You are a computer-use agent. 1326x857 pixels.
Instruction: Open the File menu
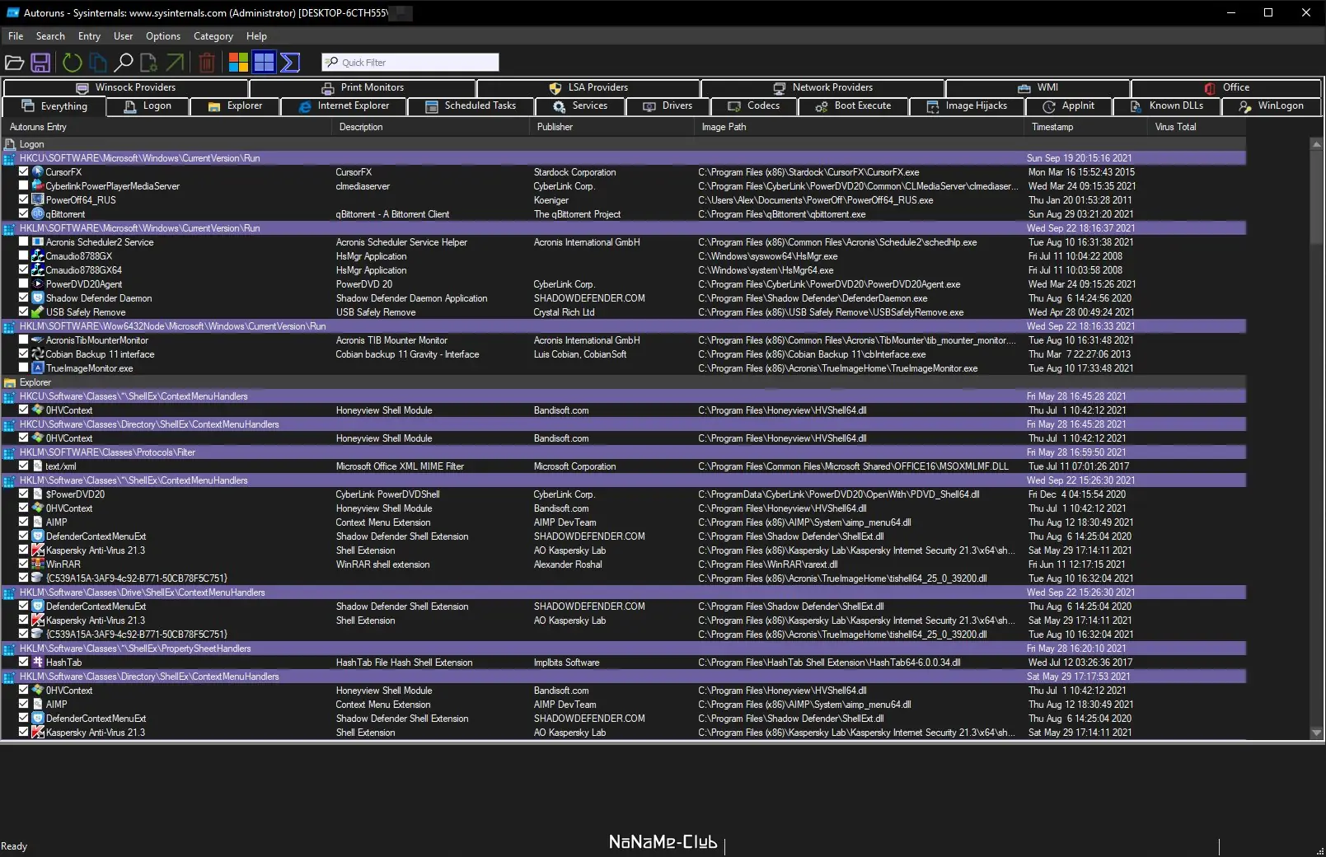16,36
